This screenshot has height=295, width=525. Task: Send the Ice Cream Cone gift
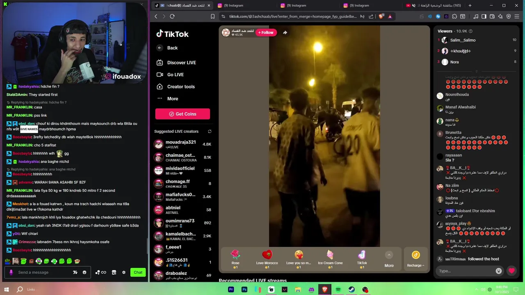[330, 259]
